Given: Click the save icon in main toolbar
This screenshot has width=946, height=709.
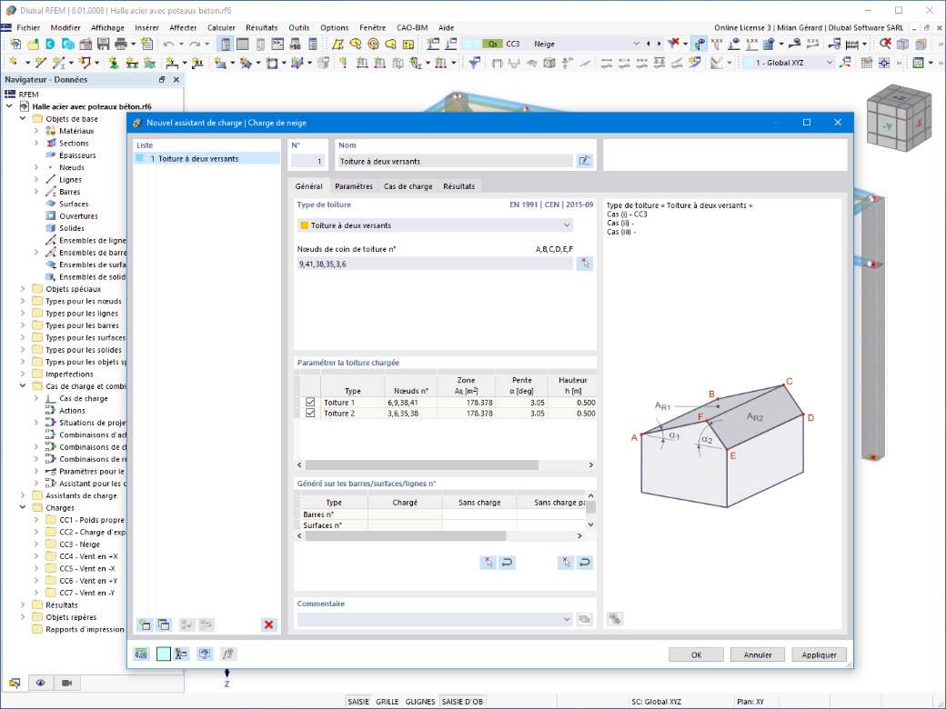Looking at the screenshot, I should (x=103, y=44).
